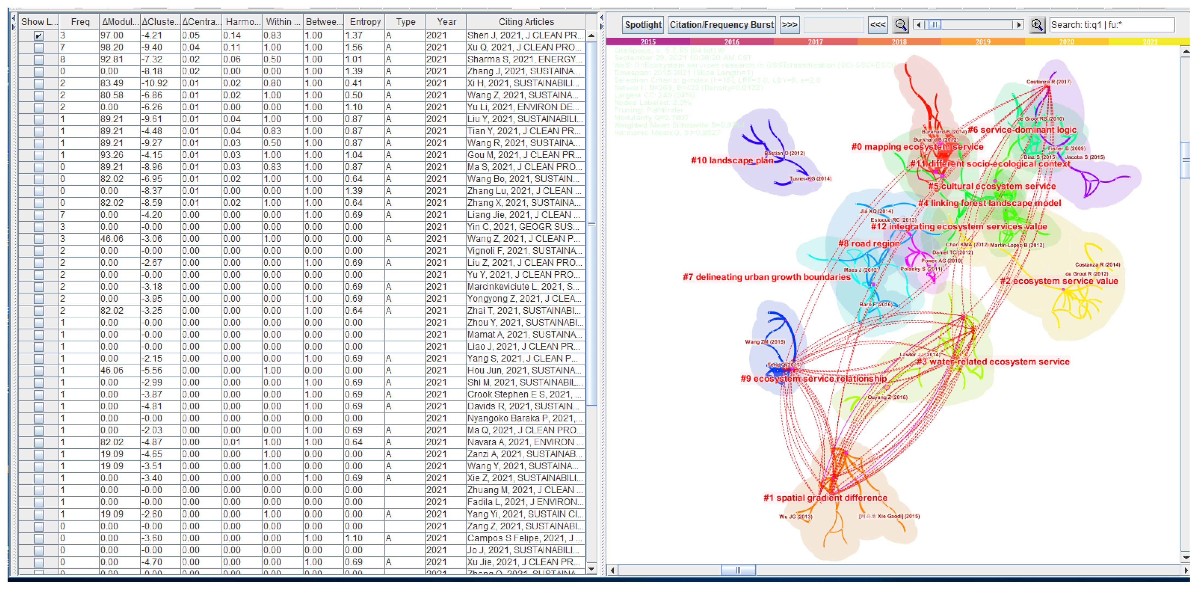Click zoom slider left arrow

point(919,25)
